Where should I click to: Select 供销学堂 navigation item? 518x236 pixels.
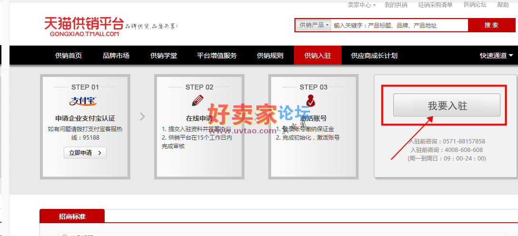pos(164,56)
